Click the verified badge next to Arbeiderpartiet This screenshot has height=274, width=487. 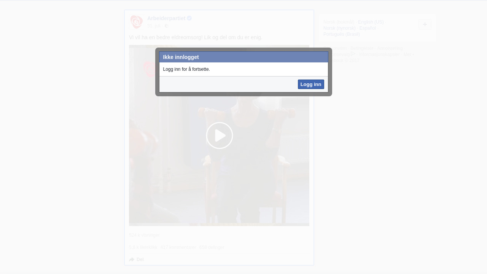[x=189, y=18]
